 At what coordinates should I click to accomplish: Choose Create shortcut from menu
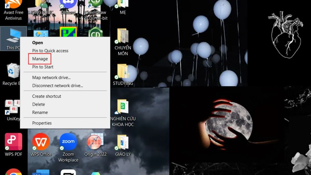tap(47, 96)
